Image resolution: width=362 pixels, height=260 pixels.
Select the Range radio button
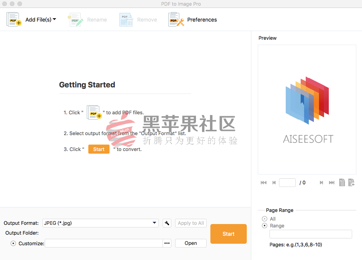pyautogui.click(x=265, y=226)
